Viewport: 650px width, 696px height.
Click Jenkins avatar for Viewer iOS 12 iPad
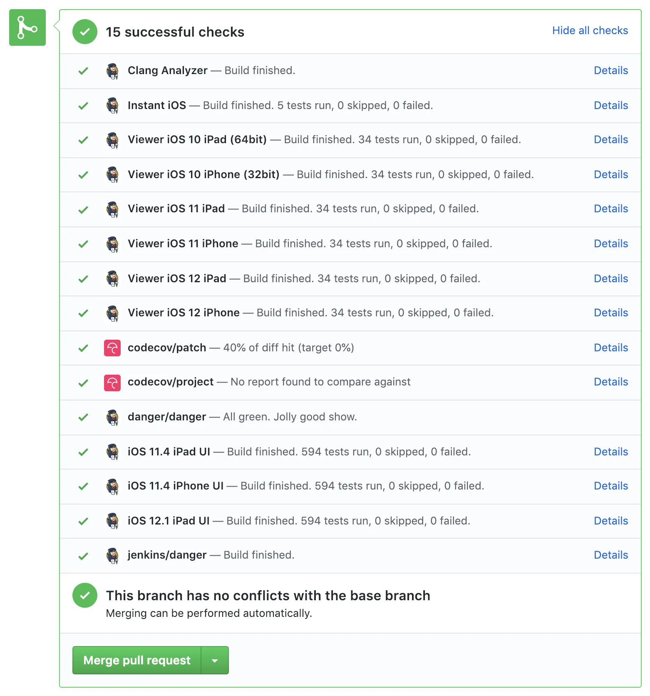[112, 279]
